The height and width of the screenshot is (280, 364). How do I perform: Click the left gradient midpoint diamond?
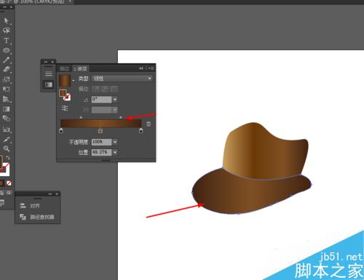(81, 118)
